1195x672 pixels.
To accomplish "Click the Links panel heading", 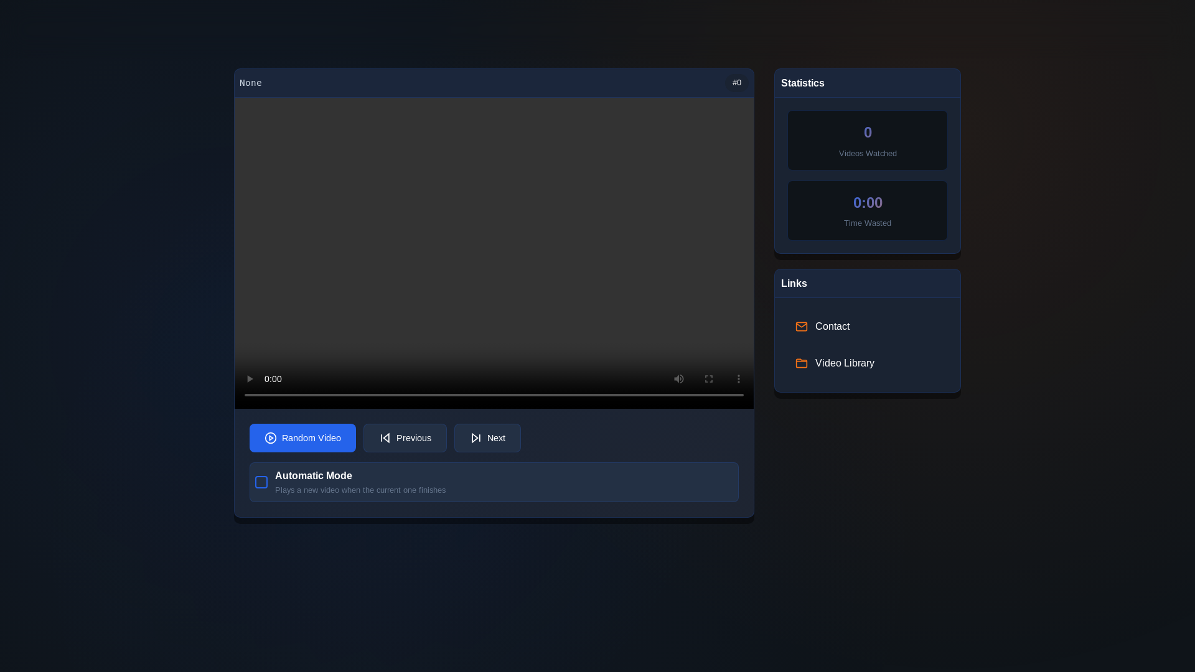I will pos(794,284).
